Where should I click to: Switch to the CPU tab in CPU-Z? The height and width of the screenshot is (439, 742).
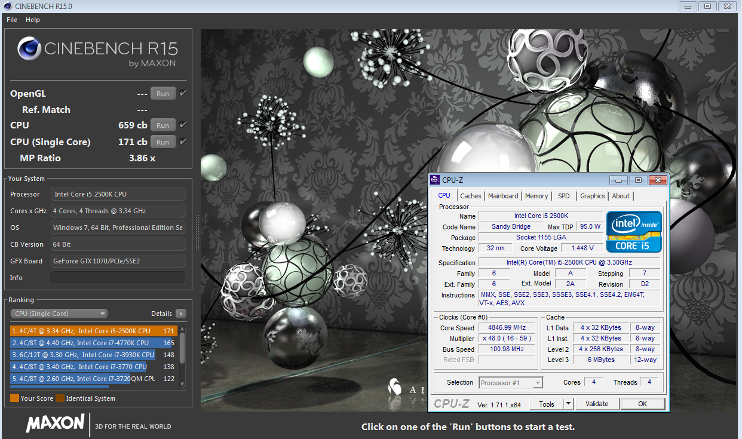[444, 196]
